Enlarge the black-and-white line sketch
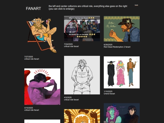 pyautogui.click(x=82, y=75)
